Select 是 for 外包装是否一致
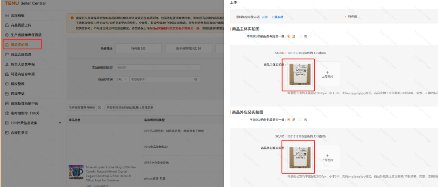438x187 pixels. pos(289,119)
